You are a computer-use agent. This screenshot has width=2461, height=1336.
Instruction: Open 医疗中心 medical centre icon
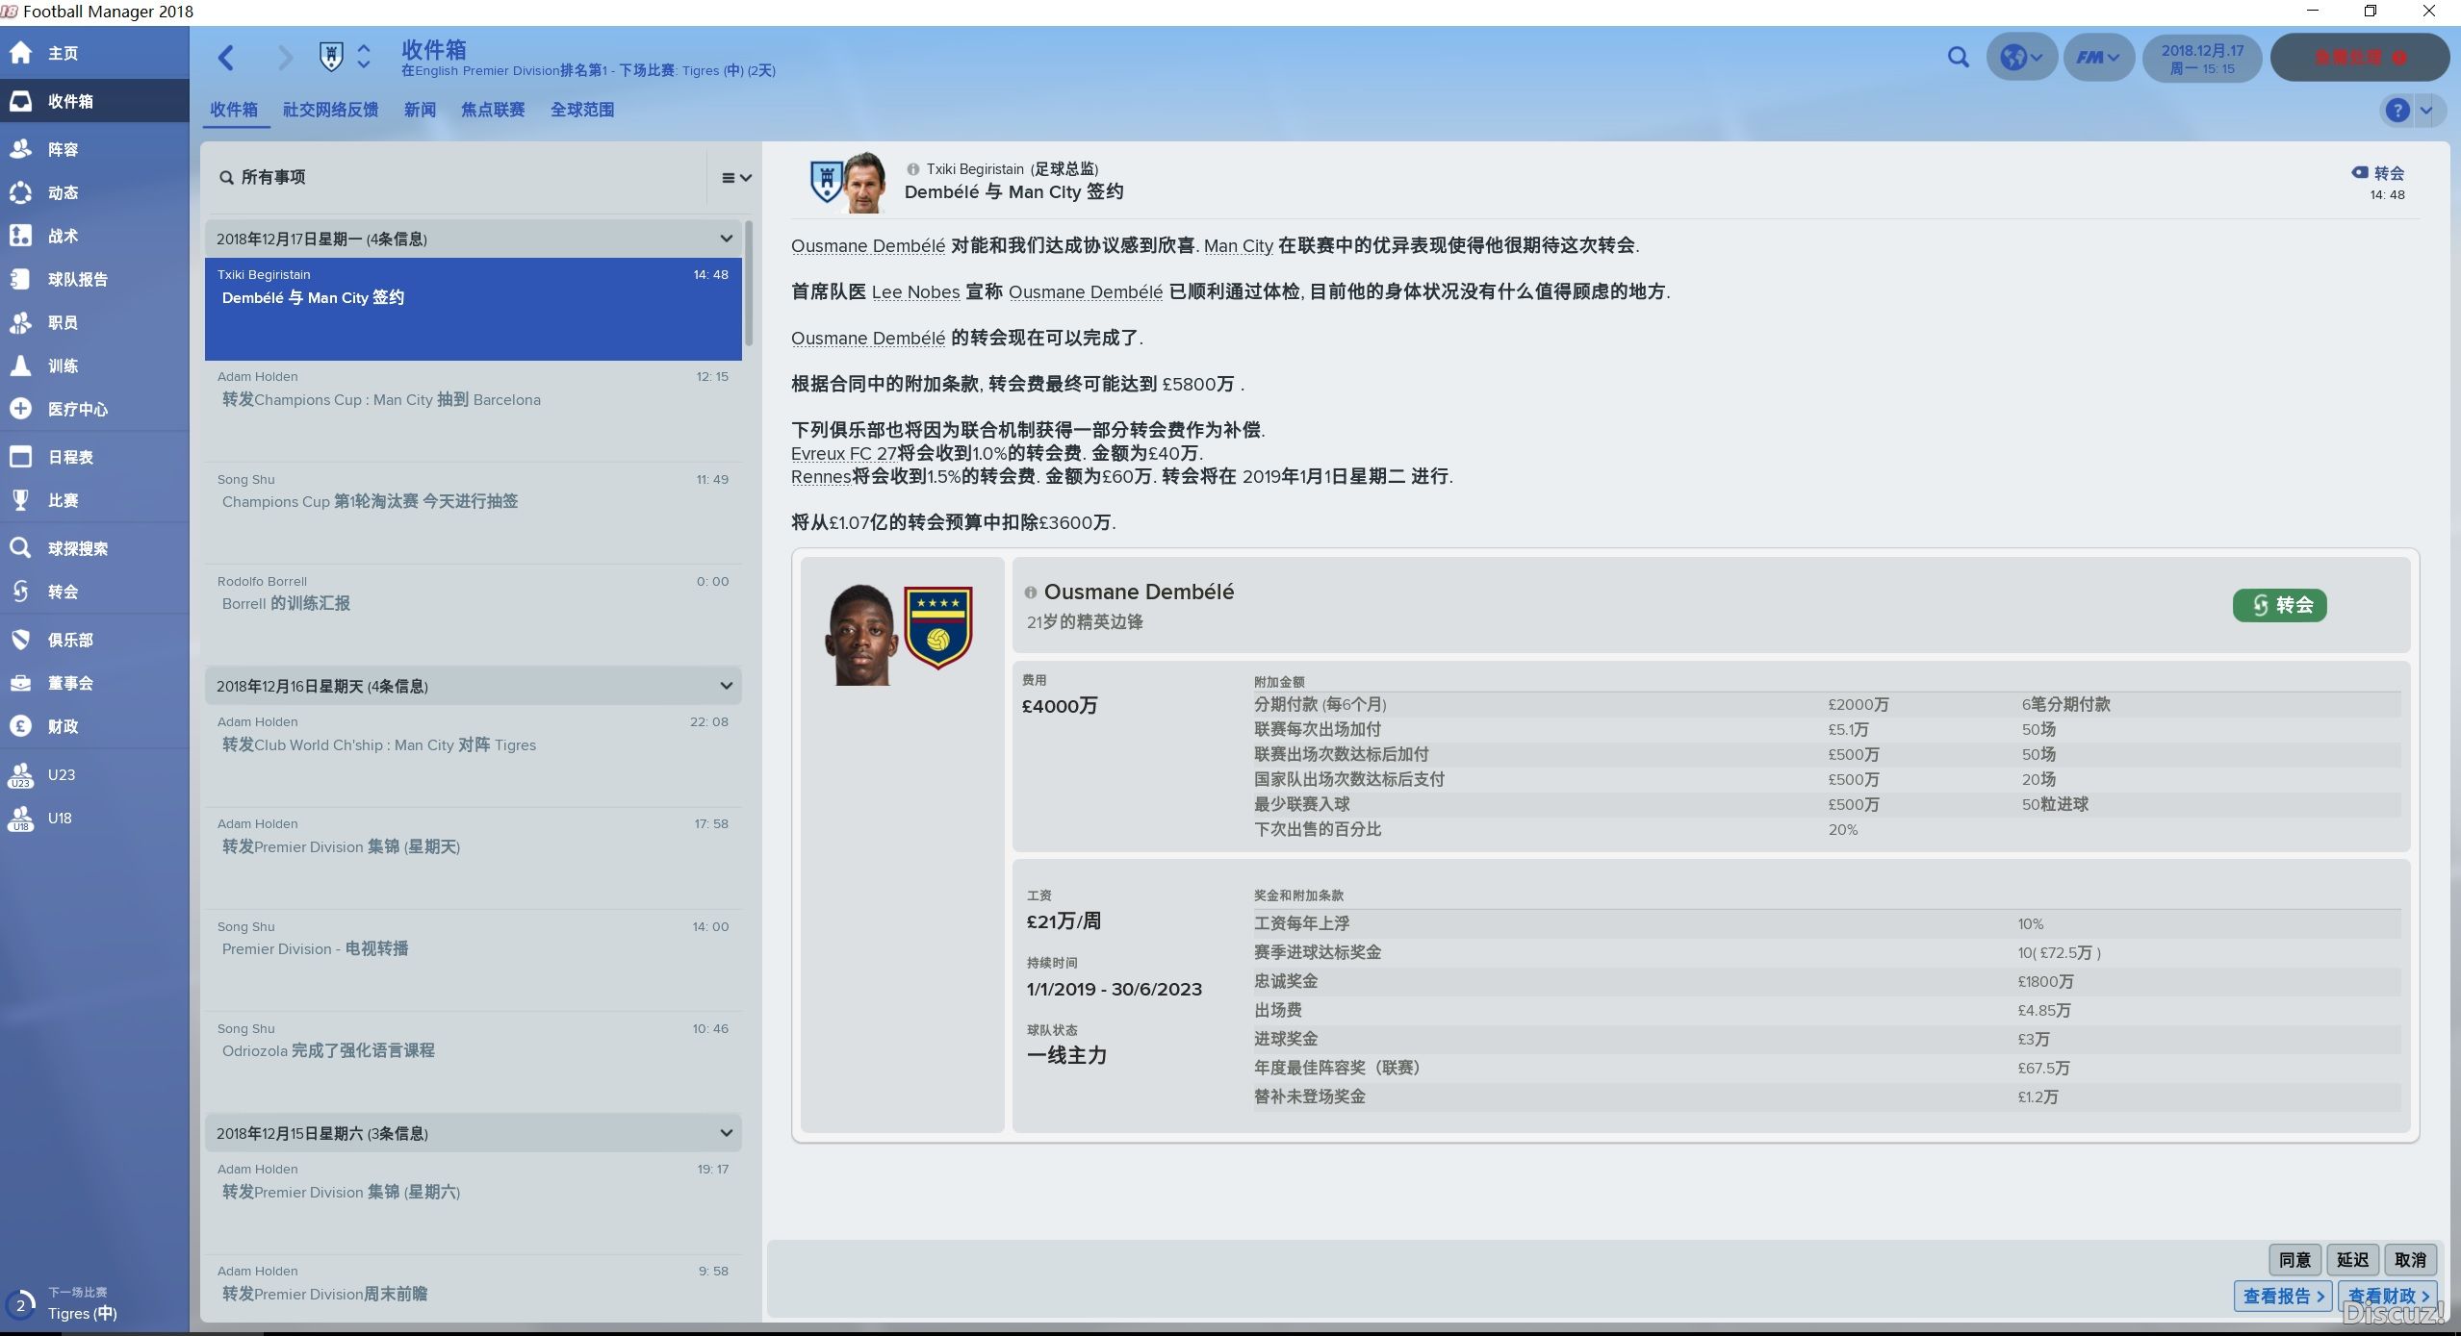tap(21, 409)
